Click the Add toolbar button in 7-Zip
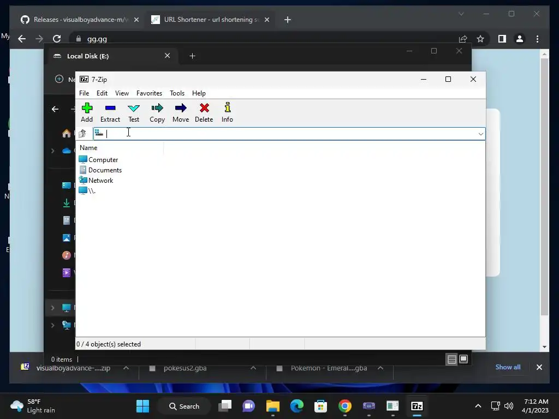The image size is (559, 419). pyautogui.click(x=87, y=112)
